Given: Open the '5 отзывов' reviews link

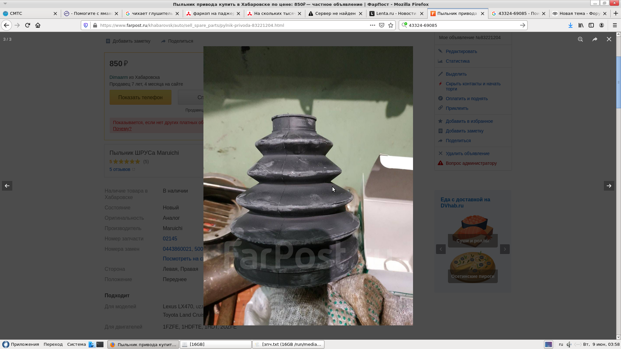Looking at the screenshot, I should [x=120, y=169].
